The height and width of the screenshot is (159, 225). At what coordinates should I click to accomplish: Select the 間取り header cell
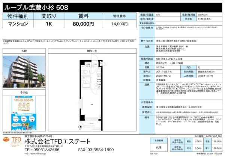point(49,16)
